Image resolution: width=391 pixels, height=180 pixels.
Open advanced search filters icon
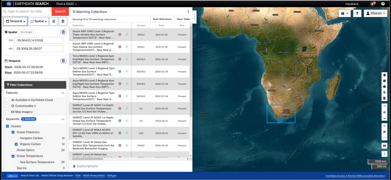coord(54,21)
